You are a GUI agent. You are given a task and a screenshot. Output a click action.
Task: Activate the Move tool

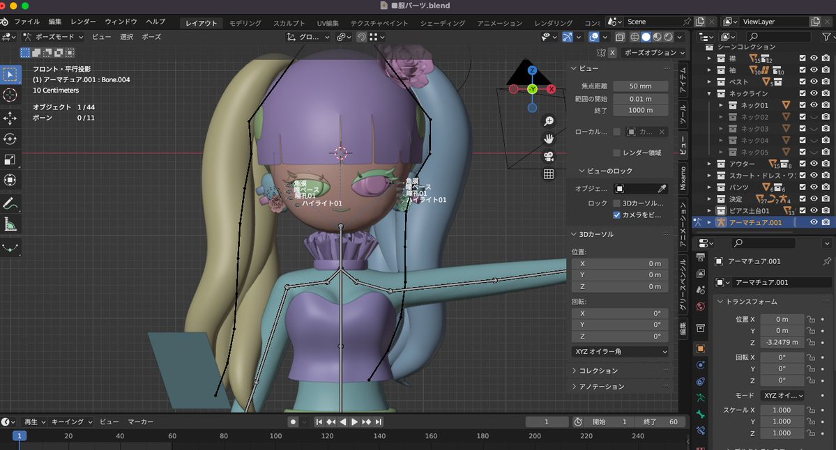point(10,118)
